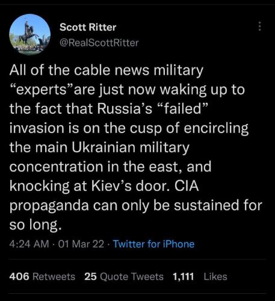
Task: Click the 4:24 AM timestamp
Action: (x=29, y=244)
